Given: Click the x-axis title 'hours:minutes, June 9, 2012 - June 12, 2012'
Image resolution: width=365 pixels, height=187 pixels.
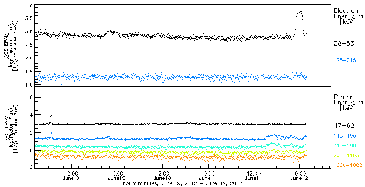Looking at the screenshot, I should pyautogui.click(x=182, y=183).
